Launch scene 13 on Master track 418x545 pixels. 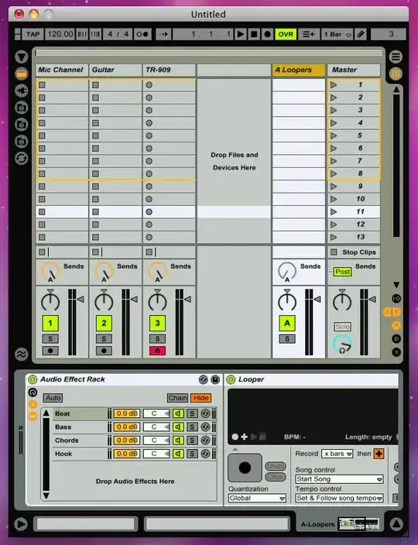click(334, 237)
